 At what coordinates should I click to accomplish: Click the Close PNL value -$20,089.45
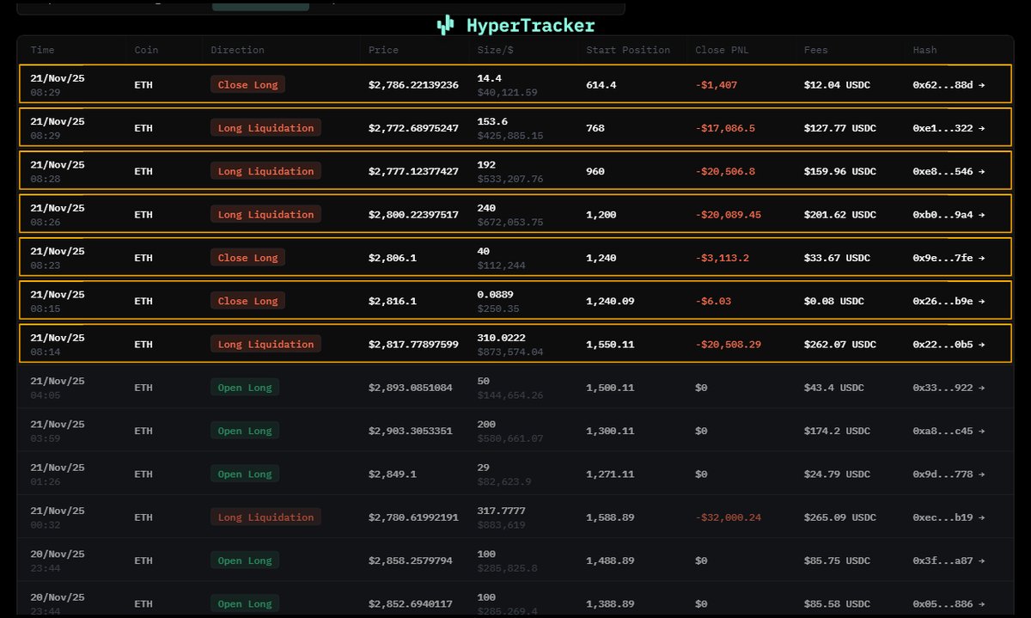pos(729,214)
